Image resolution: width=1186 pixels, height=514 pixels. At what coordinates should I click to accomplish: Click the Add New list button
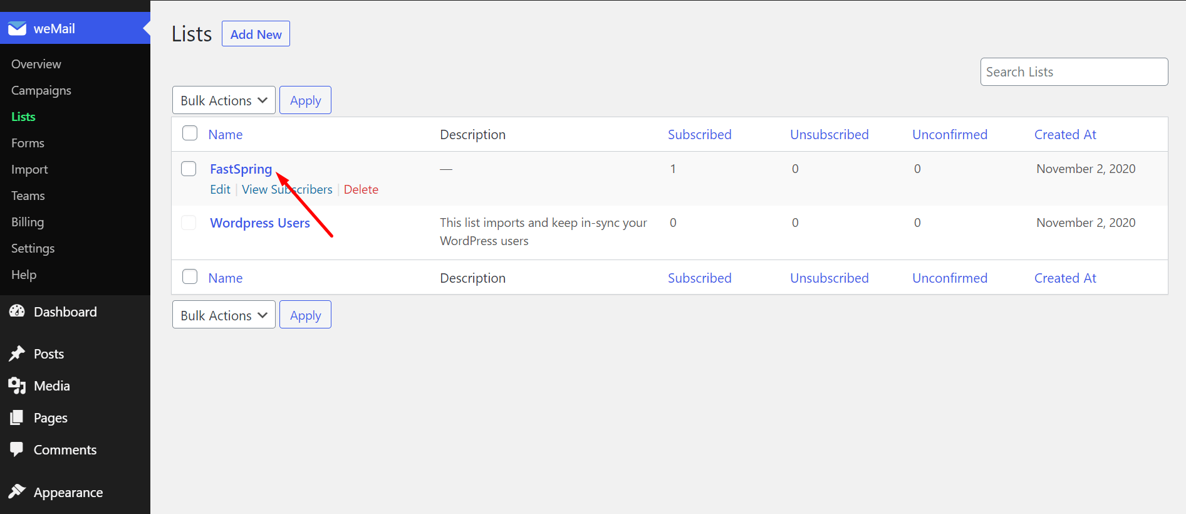click(x=256, y=34)
